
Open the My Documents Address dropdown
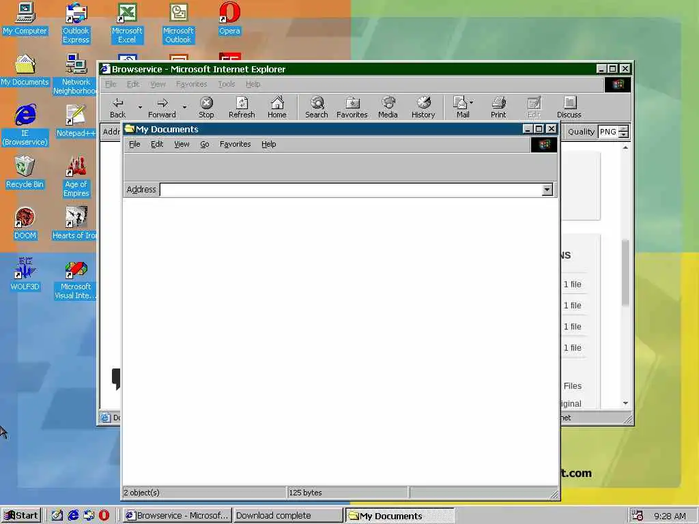point(547,190)
